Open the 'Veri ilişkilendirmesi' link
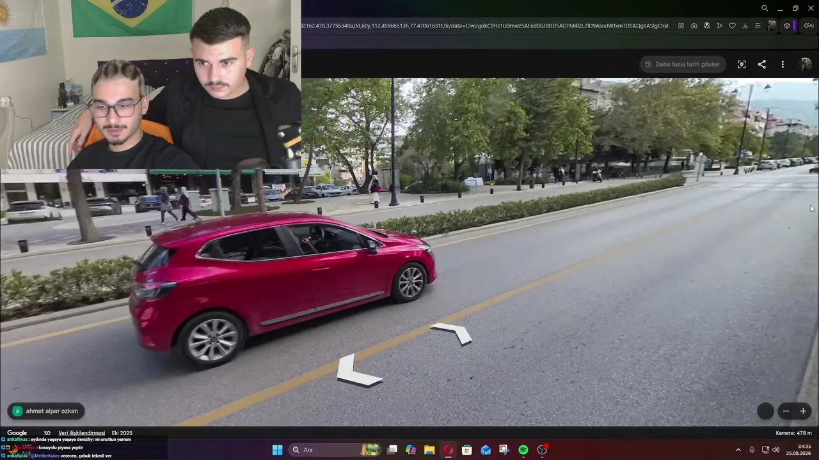Image resolution: width=819 pixels, height=460 pixels. coord(82,433)
